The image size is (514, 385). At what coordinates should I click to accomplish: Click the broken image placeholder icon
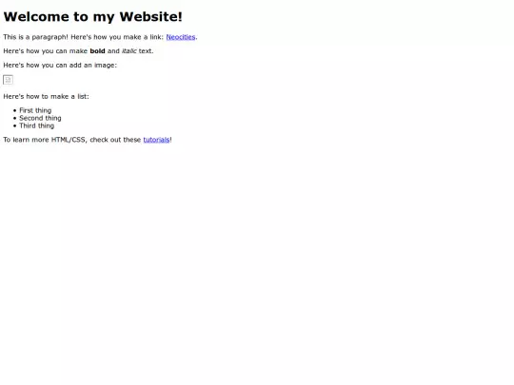[x=8, y=80]
